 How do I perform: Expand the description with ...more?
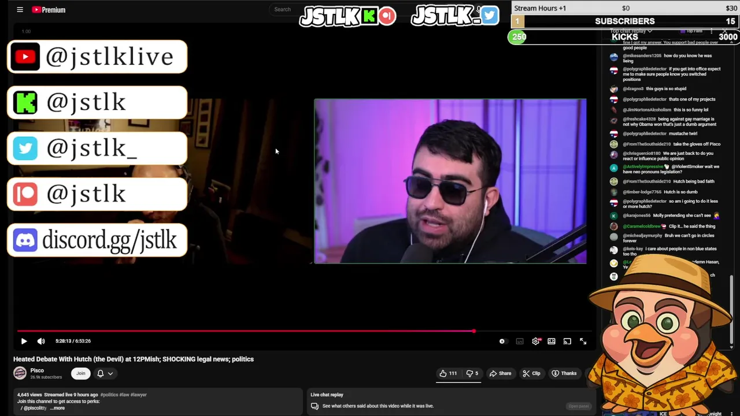tap(57, 408)
